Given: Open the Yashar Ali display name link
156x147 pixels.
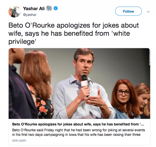Looking at the screenshot, I should click(34, 9).
